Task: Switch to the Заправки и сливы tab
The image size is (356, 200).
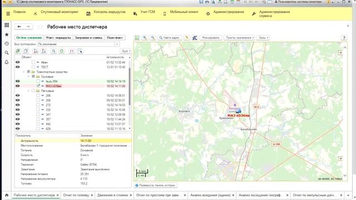Action: point(88,38)
